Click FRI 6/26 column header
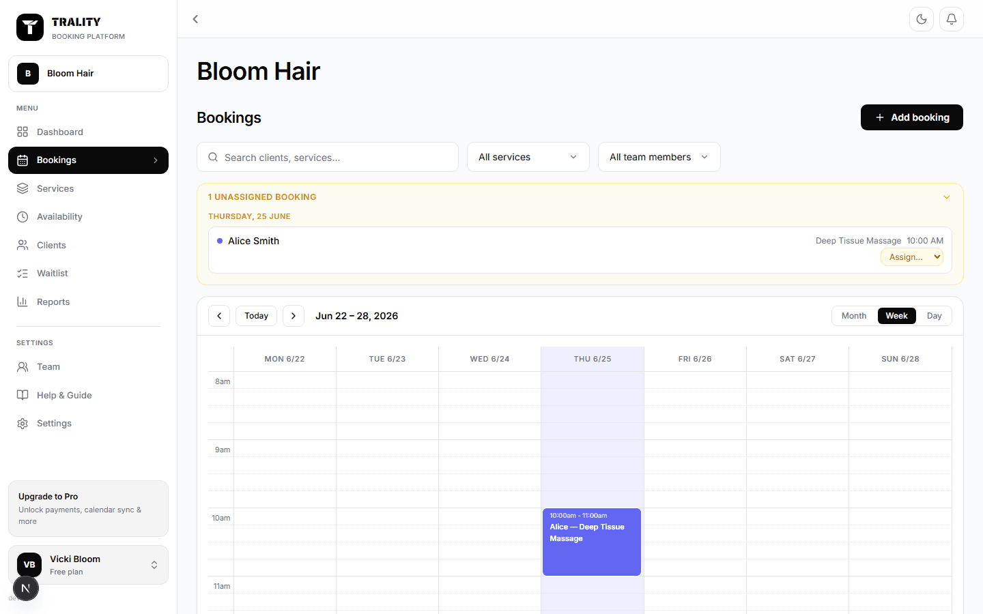 pyautogui.click(x=695, y=359)
